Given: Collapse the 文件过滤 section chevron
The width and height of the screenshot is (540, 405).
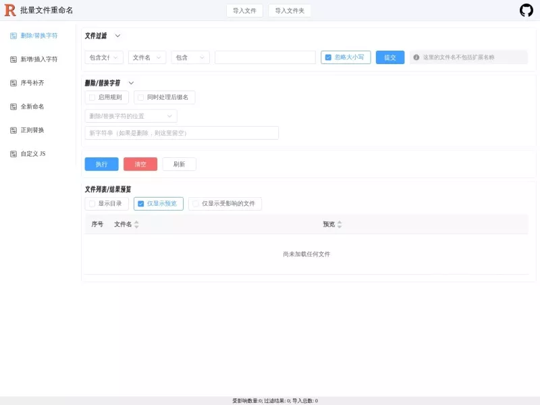Looking at the screenshot, I should pos(117,36).
